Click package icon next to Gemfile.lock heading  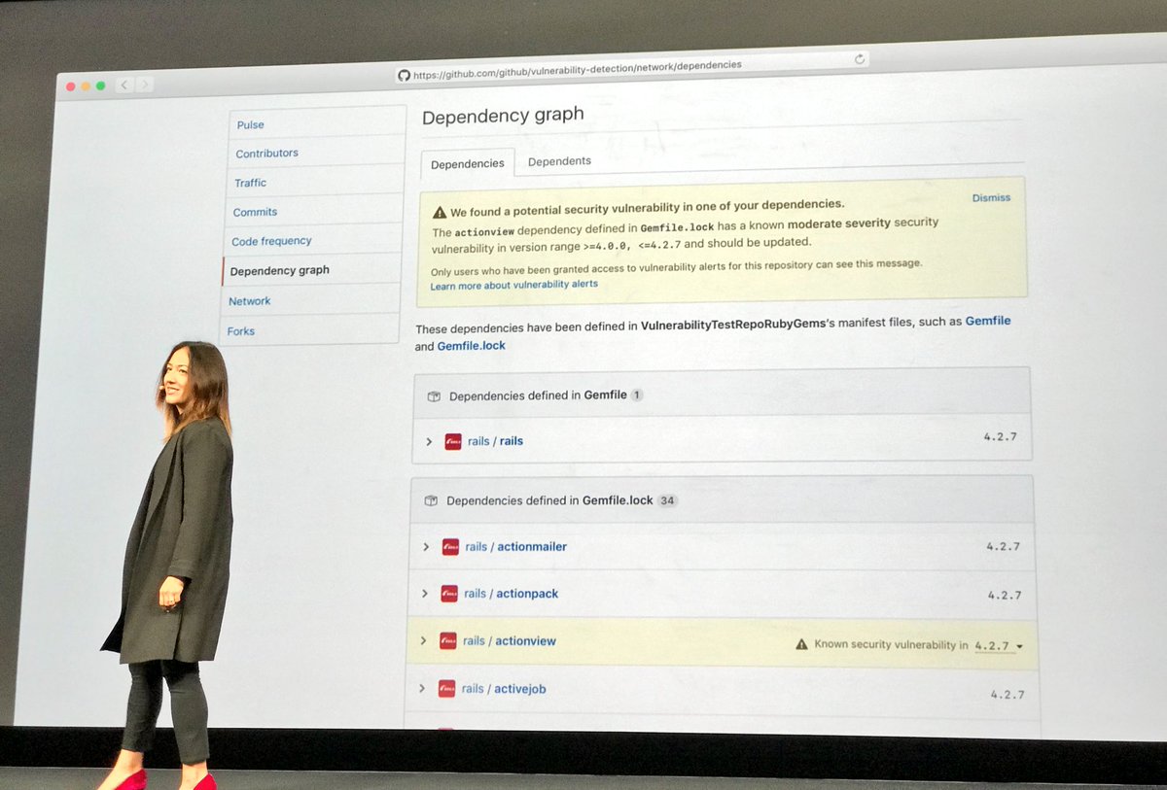[x=431, y=501]
